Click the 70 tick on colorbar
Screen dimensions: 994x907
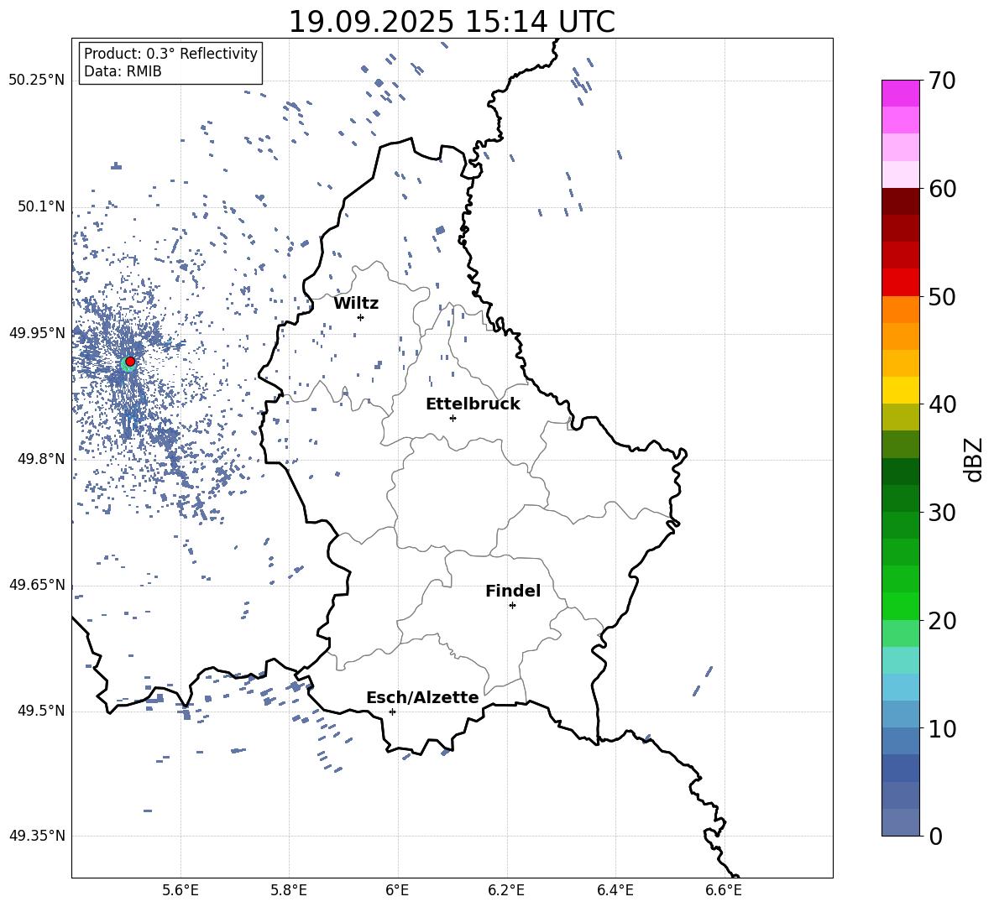tap(942, 81)
